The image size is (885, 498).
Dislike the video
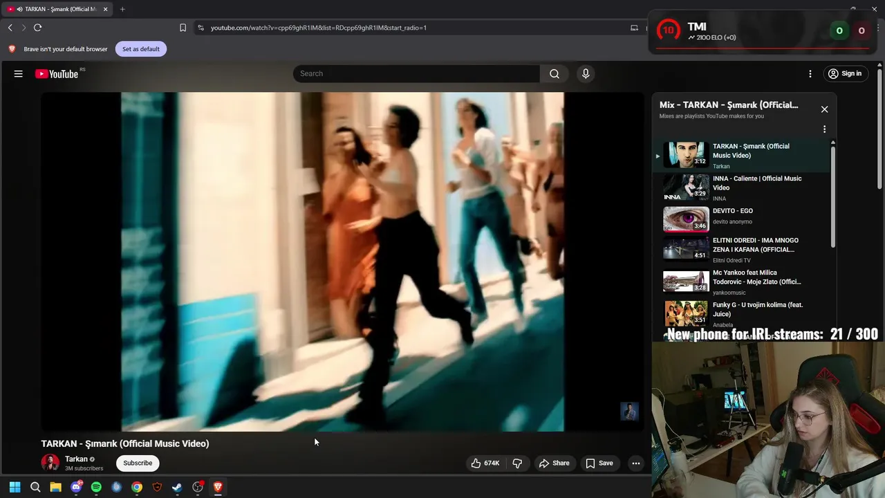click(517, 463)
